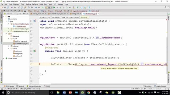Run the app with the green play icon
Image resolution: width=170 pixels, height=95 pixels.
click(54, 8)
